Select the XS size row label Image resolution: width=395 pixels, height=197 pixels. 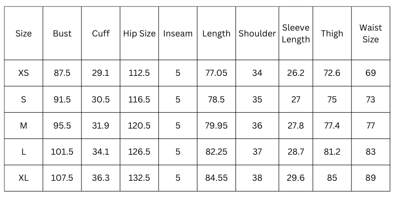pyautogui.click(x=24, y=73)
